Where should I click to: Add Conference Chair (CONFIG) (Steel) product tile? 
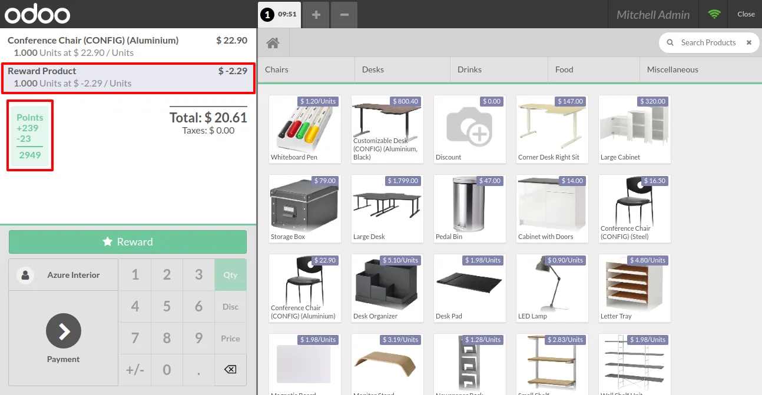pos(635,209)
